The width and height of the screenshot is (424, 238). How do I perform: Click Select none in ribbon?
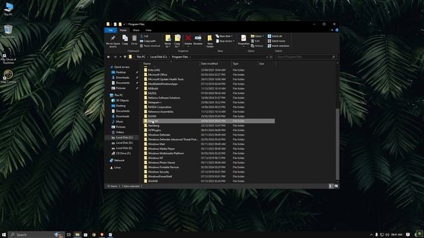(x=276, y=41)
